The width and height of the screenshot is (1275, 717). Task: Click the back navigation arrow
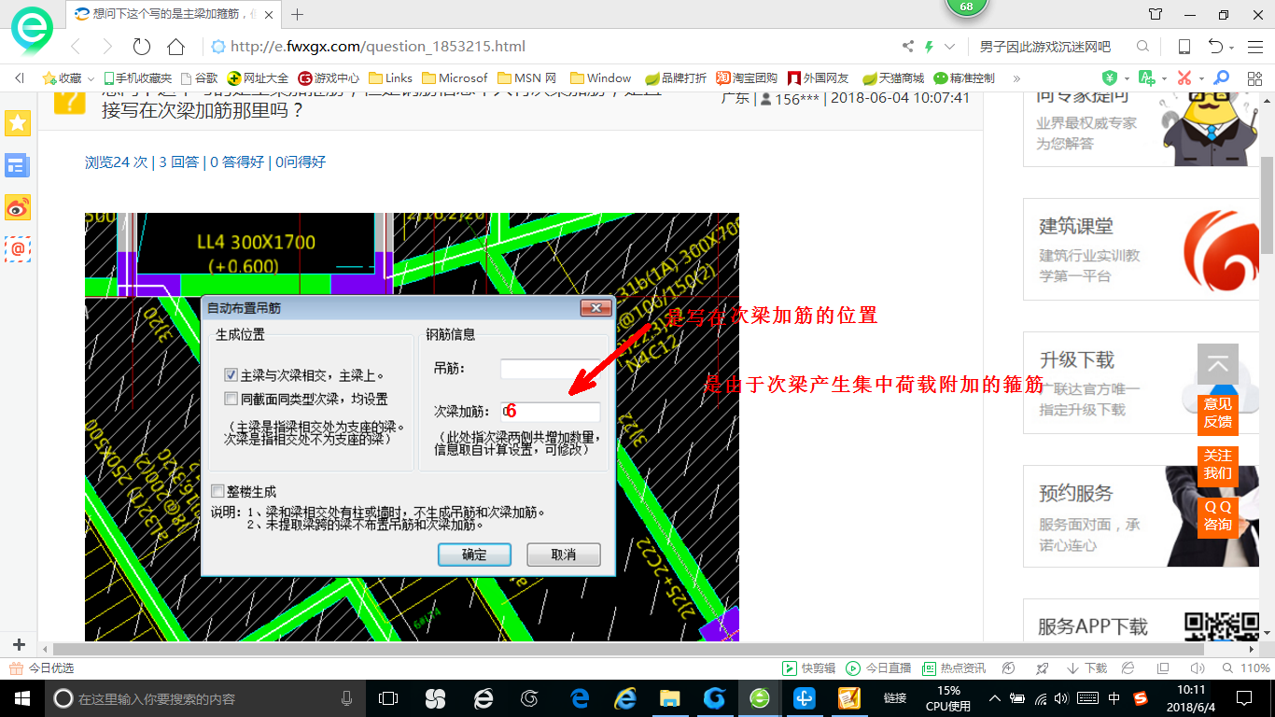(76, 47)
